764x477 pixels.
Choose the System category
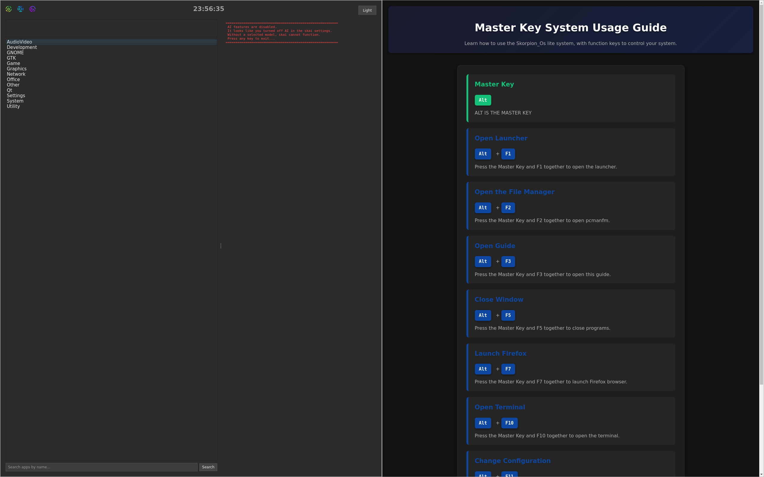point(111,101)
